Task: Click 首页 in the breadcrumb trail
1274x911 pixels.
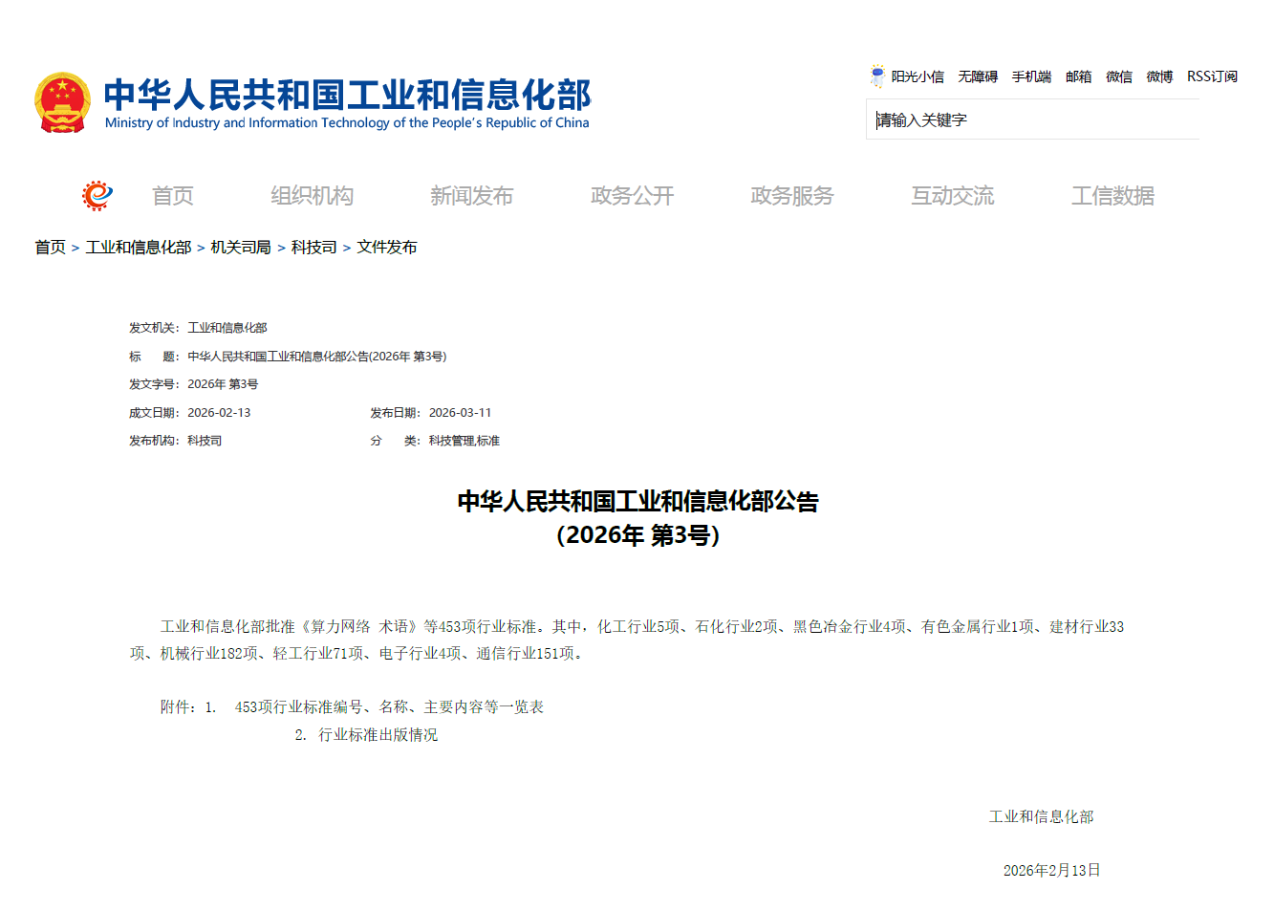Action: tap(49, 247)
